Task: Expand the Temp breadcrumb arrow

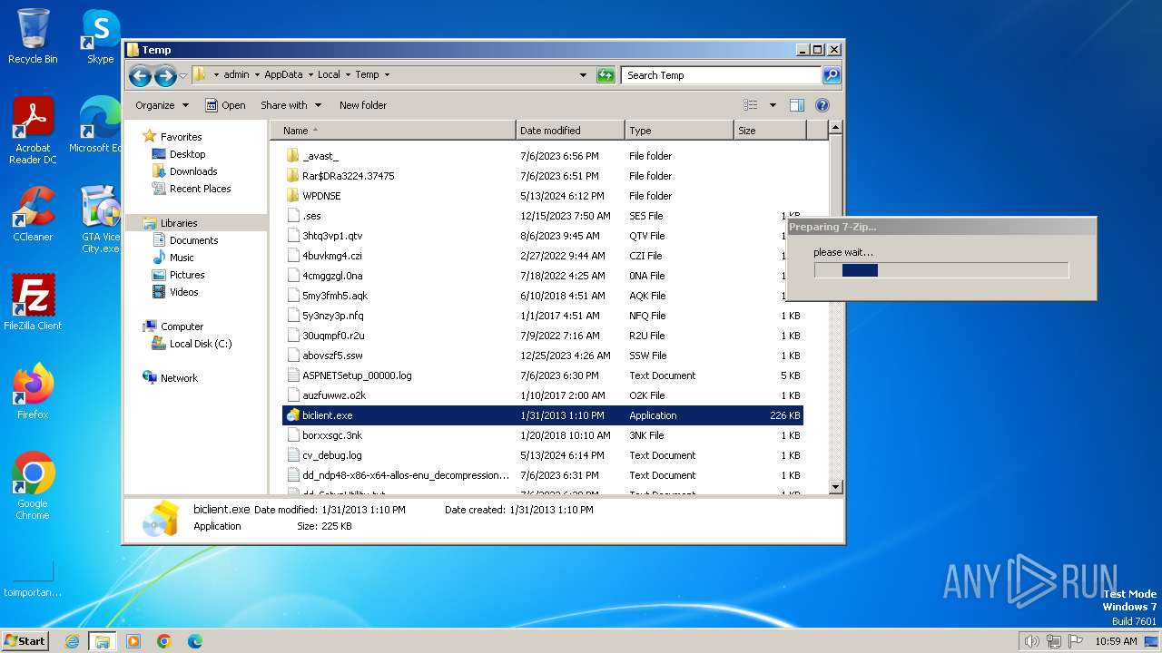Action: point(387,74)
